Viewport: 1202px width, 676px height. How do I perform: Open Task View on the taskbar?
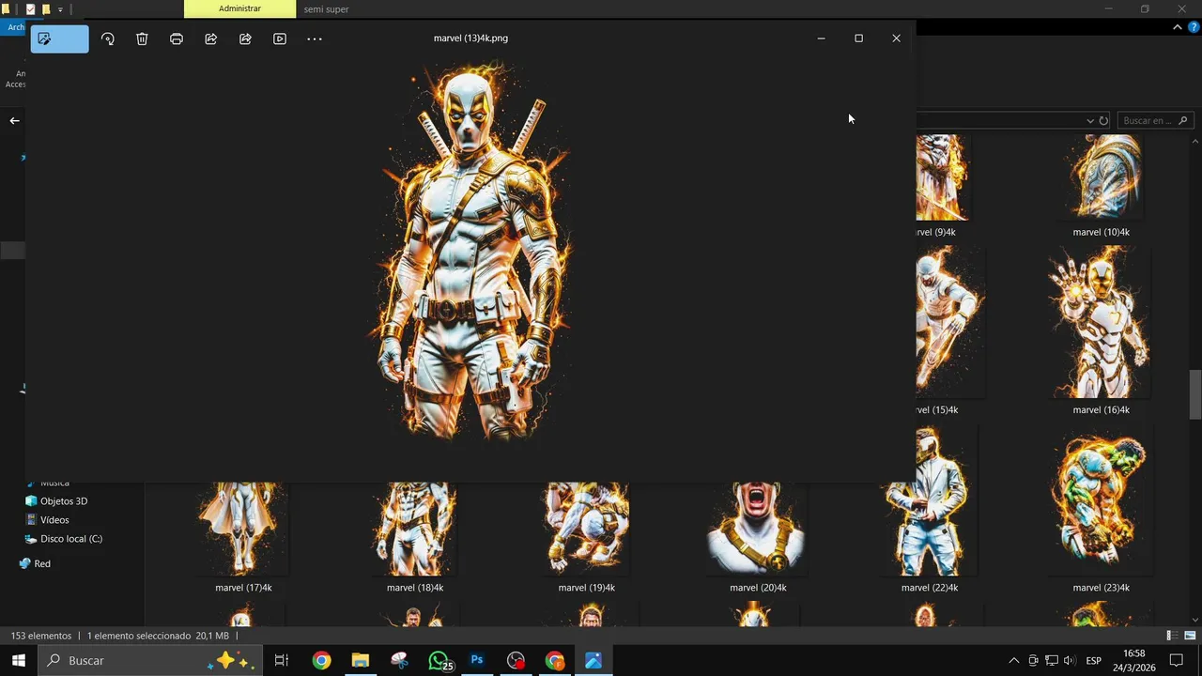pyautogui.click(x=282, y=660)
